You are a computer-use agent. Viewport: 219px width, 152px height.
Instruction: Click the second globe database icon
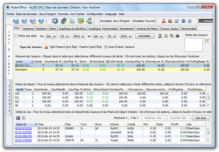pos(24,21)
